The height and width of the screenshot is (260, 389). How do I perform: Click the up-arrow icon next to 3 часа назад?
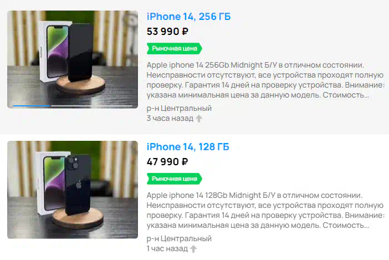(199, 119)
